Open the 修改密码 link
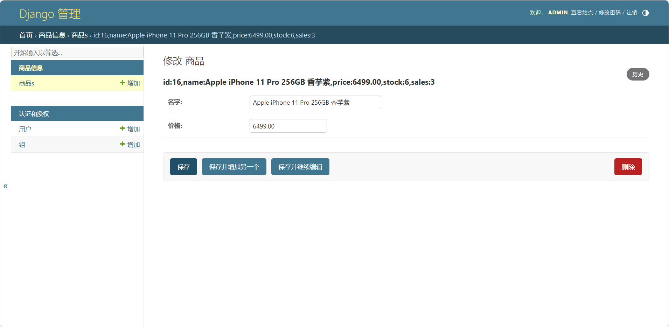Screen dimensions: 669x327 pyautogui.click(x=609, y=13)
